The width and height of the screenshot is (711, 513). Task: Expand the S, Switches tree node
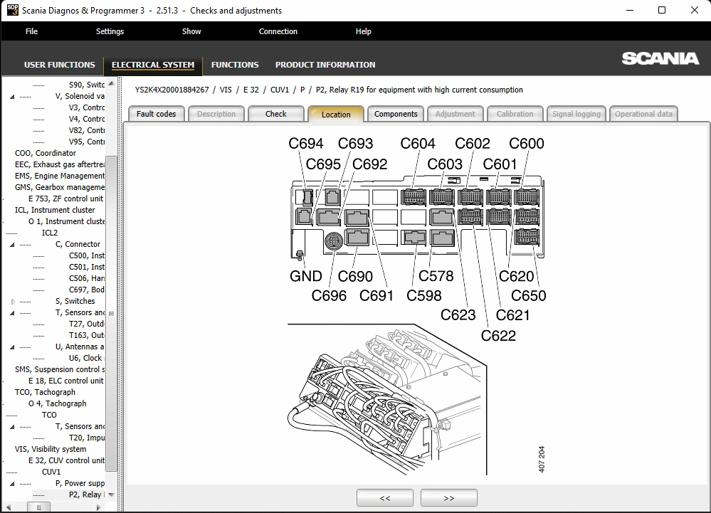pos(13,302)
